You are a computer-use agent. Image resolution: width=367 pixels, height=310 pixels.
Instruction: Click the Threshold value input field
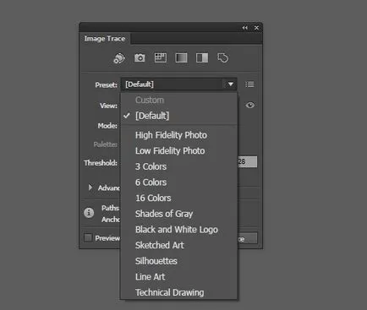[x=247, y=162]
